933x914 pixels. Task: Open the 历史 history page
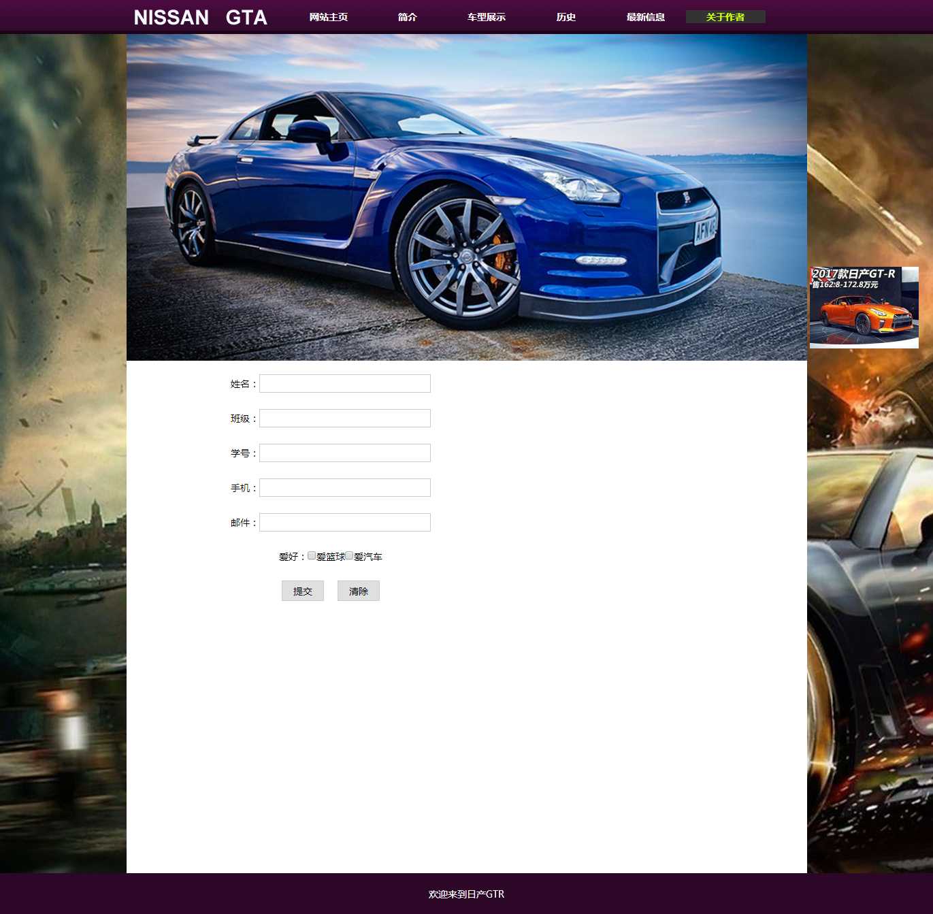point(566,17)
